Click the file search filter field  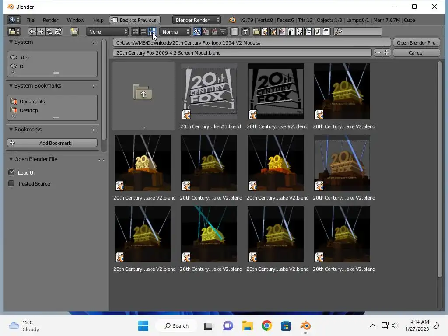(x=358, y=31)
